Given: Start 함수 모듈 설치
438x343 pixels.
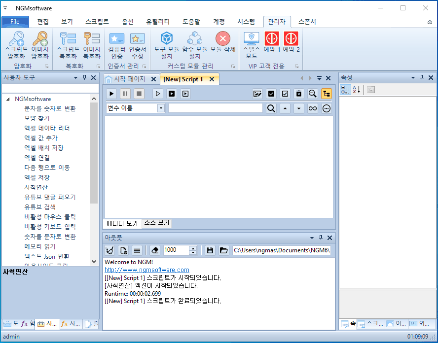Looking at the screenshot, I should pyautogui.click(x=195, y=45).
